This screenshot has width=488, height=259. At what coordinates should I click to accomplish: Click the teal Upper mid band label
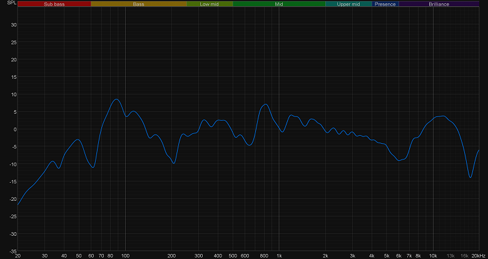348,4
